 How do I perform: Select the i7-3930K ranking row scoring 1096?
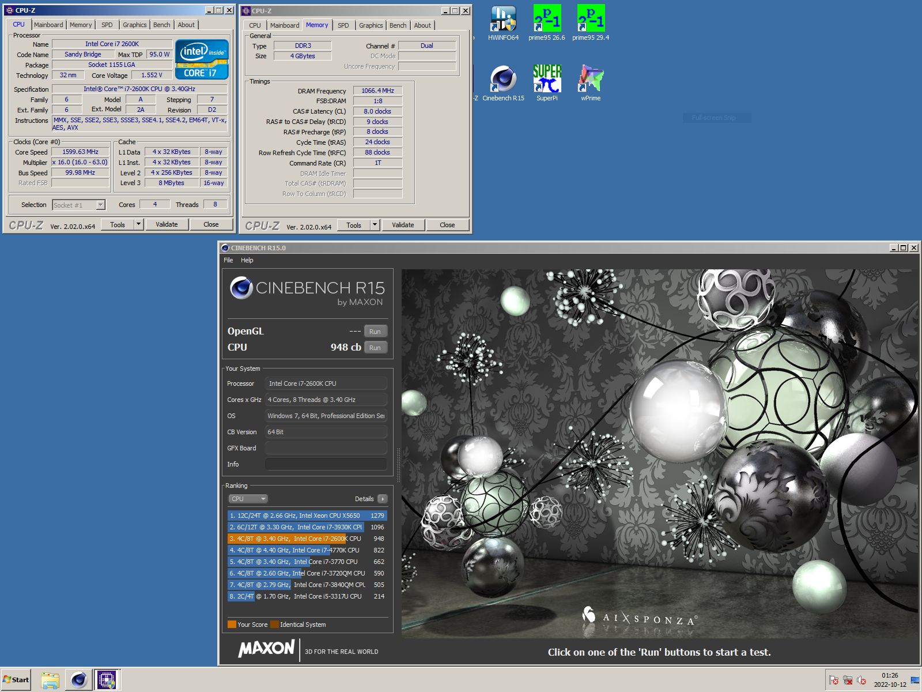coord(307,527)
